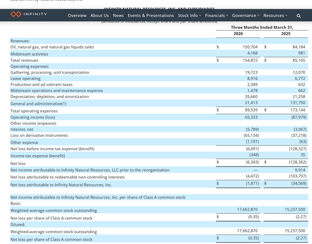This screenshot has width=312, height=244.
Task: Click 'Net loss attributable to redeemable non-controlling interests'
Action: click(x=67, y=177)
